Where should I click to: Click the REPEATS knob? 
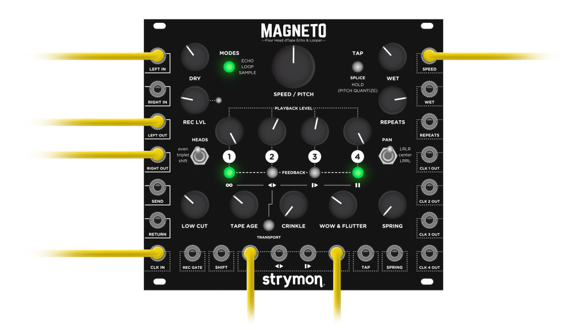392,100
